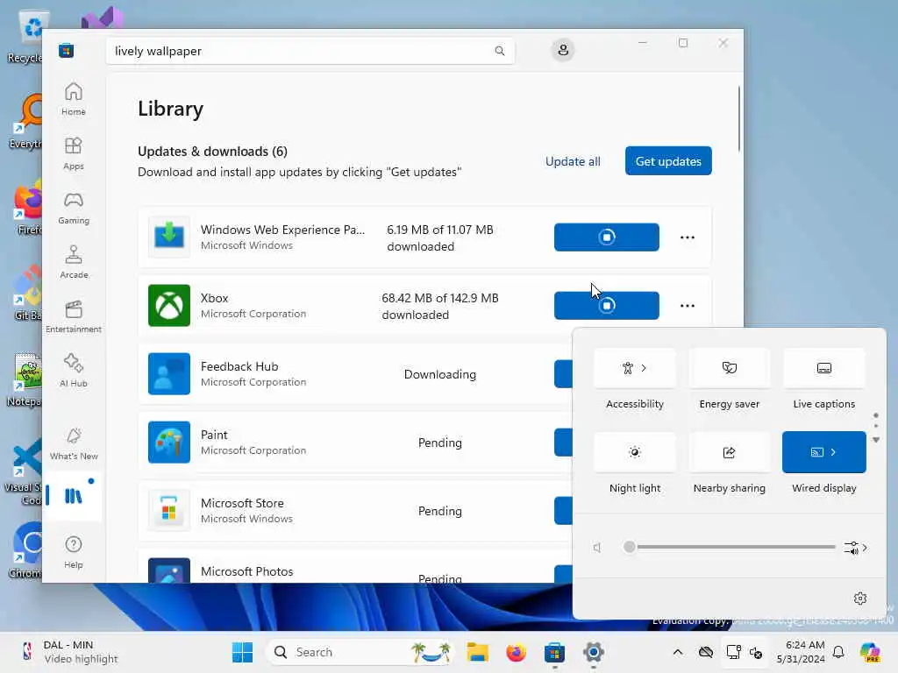Click the Windows Web Experience Pack app icon

click(169, 237)
